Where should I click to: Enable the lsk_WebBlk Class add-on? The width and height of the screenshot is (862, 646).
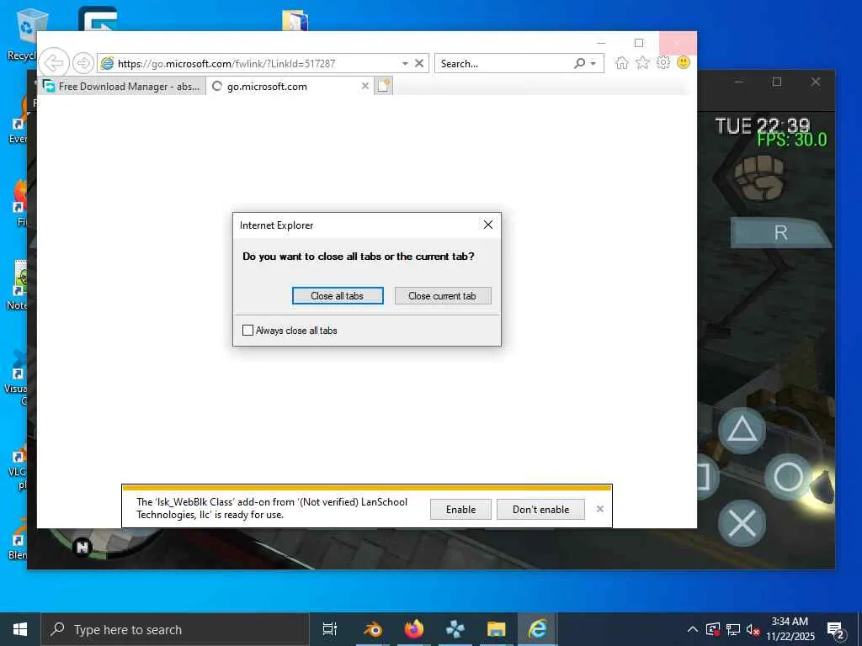tap(460, 509)
